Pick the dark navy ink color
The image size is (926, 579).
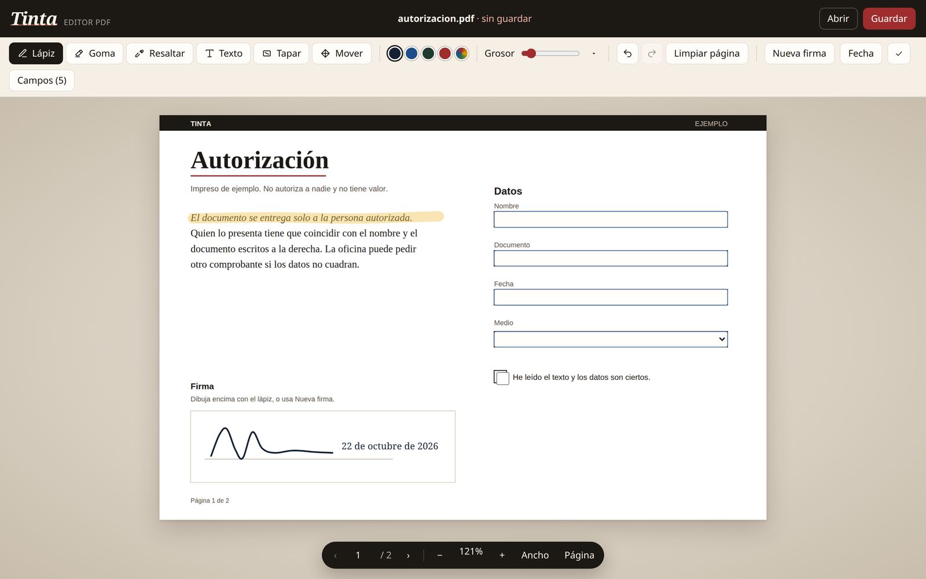coord(395,53)
